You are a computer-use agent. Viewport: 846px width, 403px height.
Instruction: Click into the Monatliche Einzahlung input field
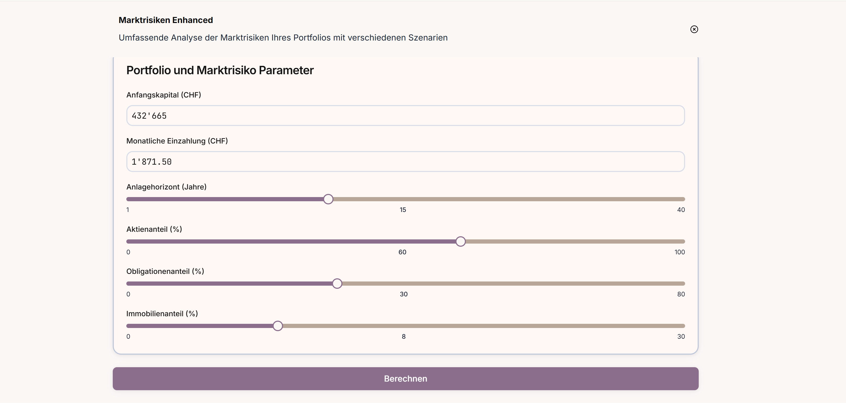405,162
